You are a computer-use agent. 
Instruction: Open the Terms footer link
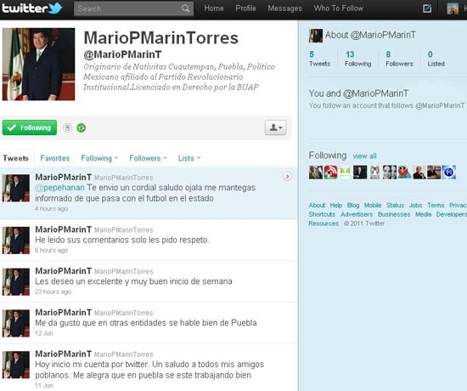click(x=436, y=205)
